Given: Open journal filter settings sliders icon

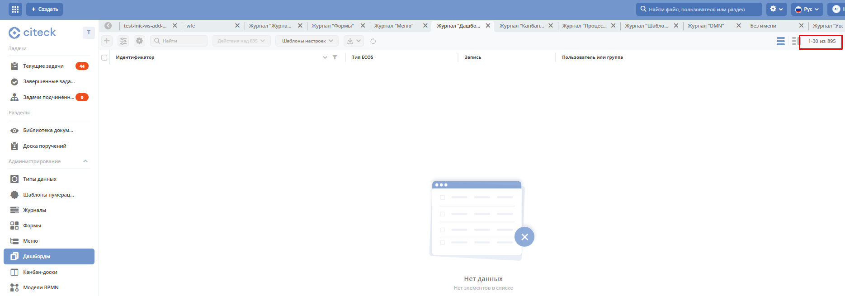Looking at the screenshot, I should click(123, 41).
